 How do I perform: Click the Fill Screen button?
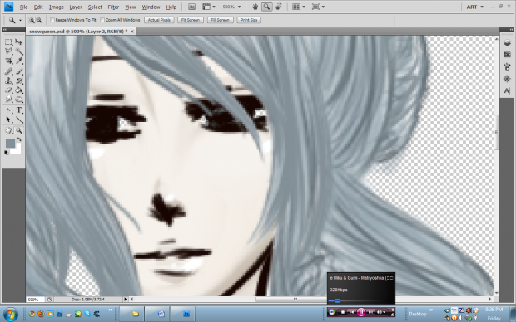[221, 20]
